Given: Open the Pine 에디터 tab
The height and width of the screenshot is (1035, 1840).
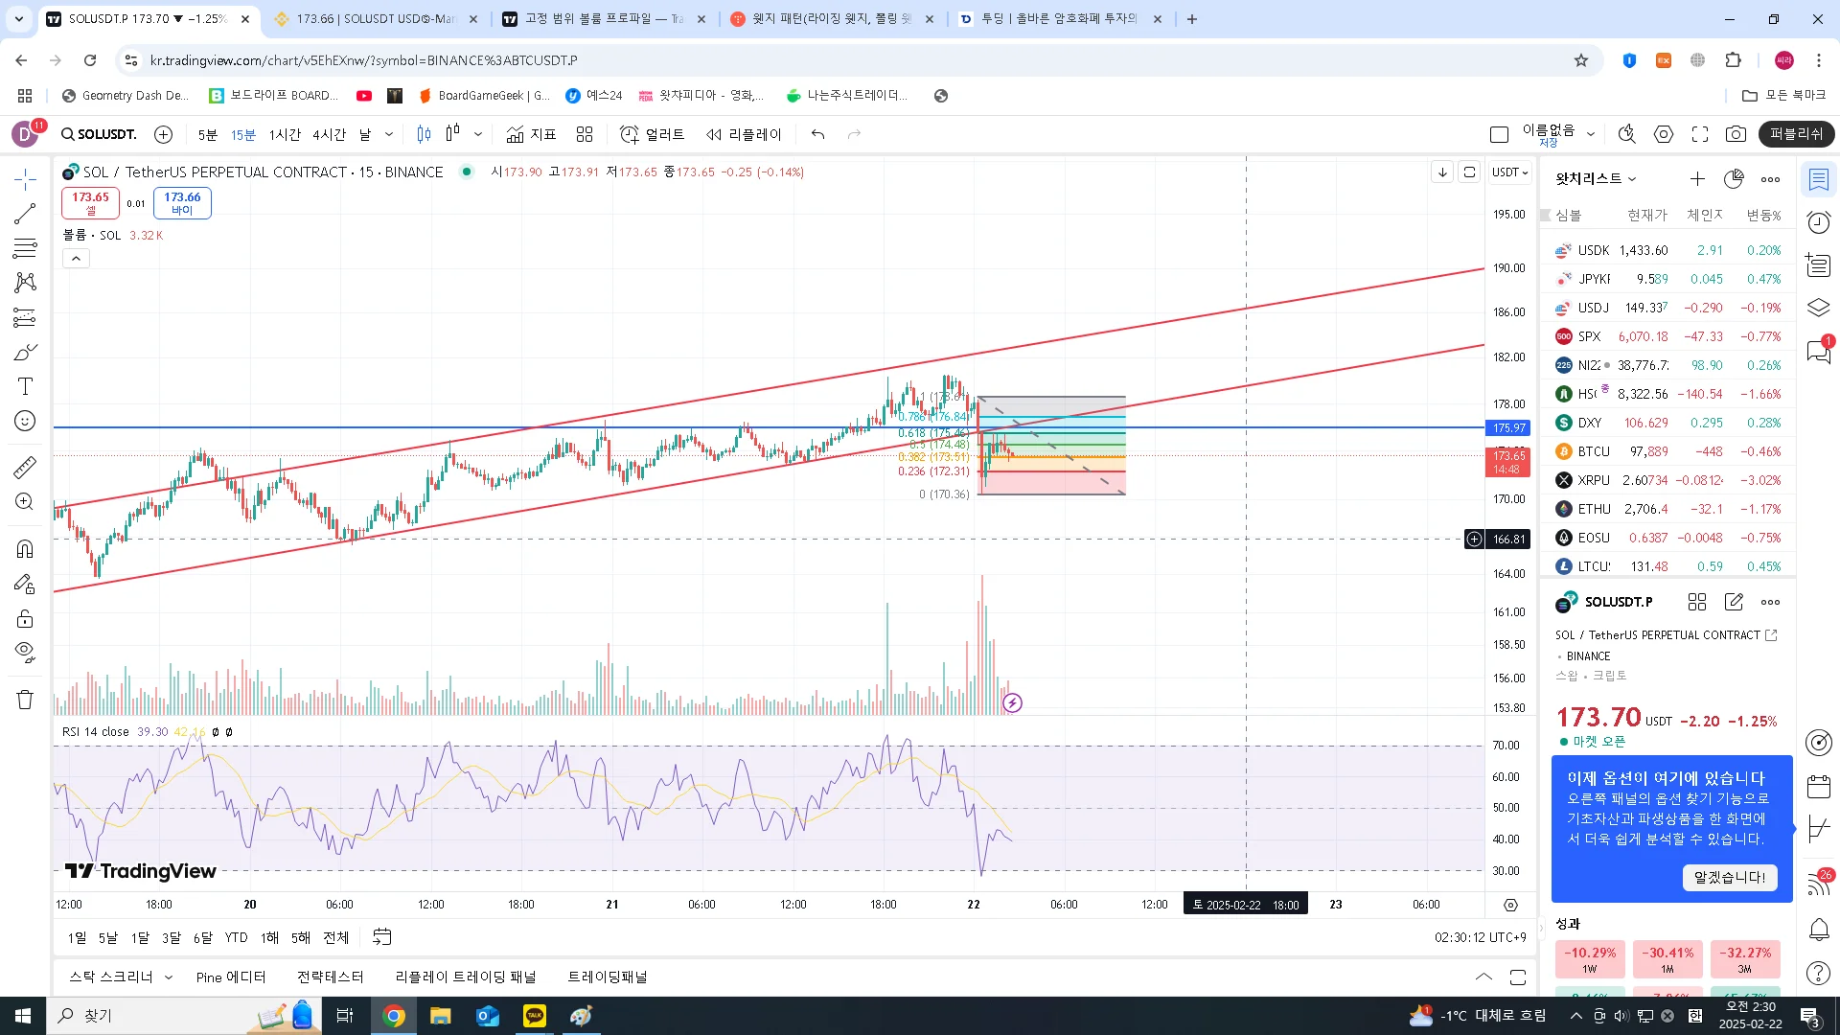Looking at the screenshot, I should tap(230, 977).
